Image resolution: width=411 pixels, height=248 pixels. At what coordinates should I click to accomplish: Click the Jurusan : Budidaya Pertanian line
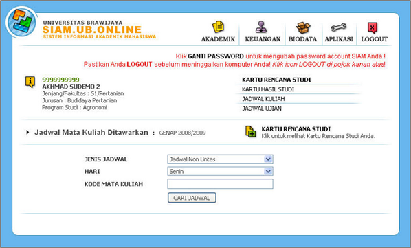pos(80,100)
